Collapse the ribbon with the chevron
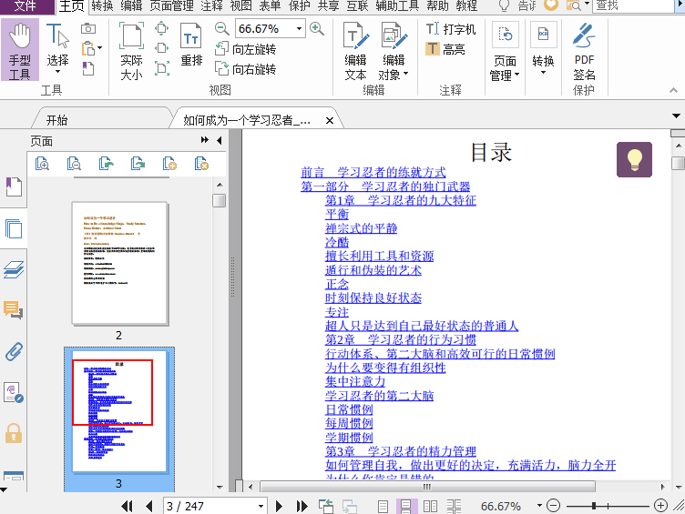 coord(674,90)
